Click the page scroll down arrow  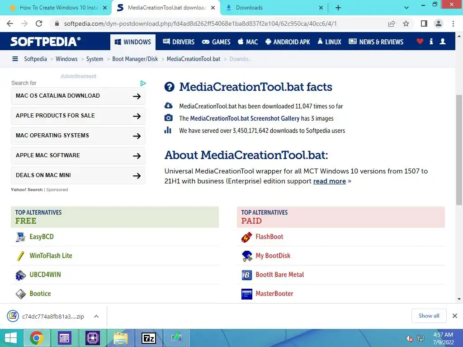tap(459, 299)
